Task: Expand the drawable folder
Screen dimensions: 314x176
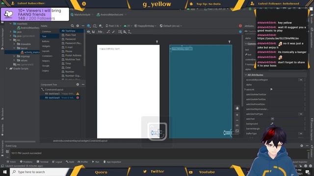Action: (x=14, y=44)
